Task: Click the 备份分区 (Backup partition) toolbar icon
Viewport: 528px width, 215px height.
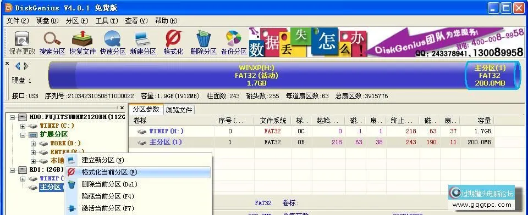Action: (x=234, y=38)
